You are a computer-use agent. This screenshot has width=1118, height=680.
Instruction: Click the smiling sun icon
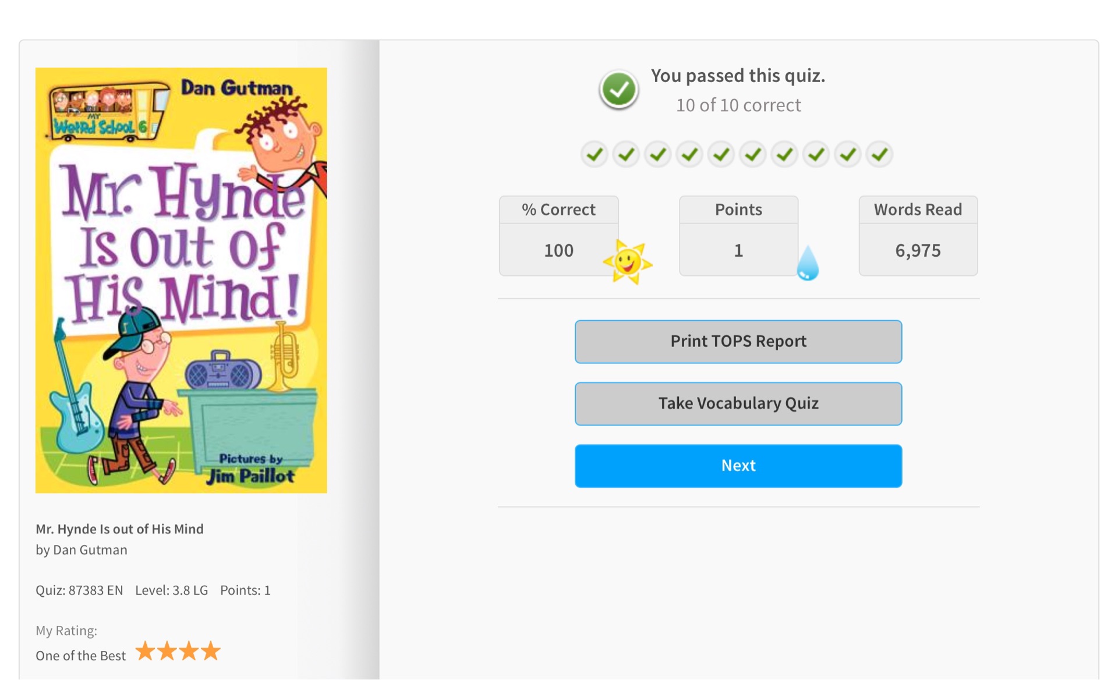coord(627,262)
